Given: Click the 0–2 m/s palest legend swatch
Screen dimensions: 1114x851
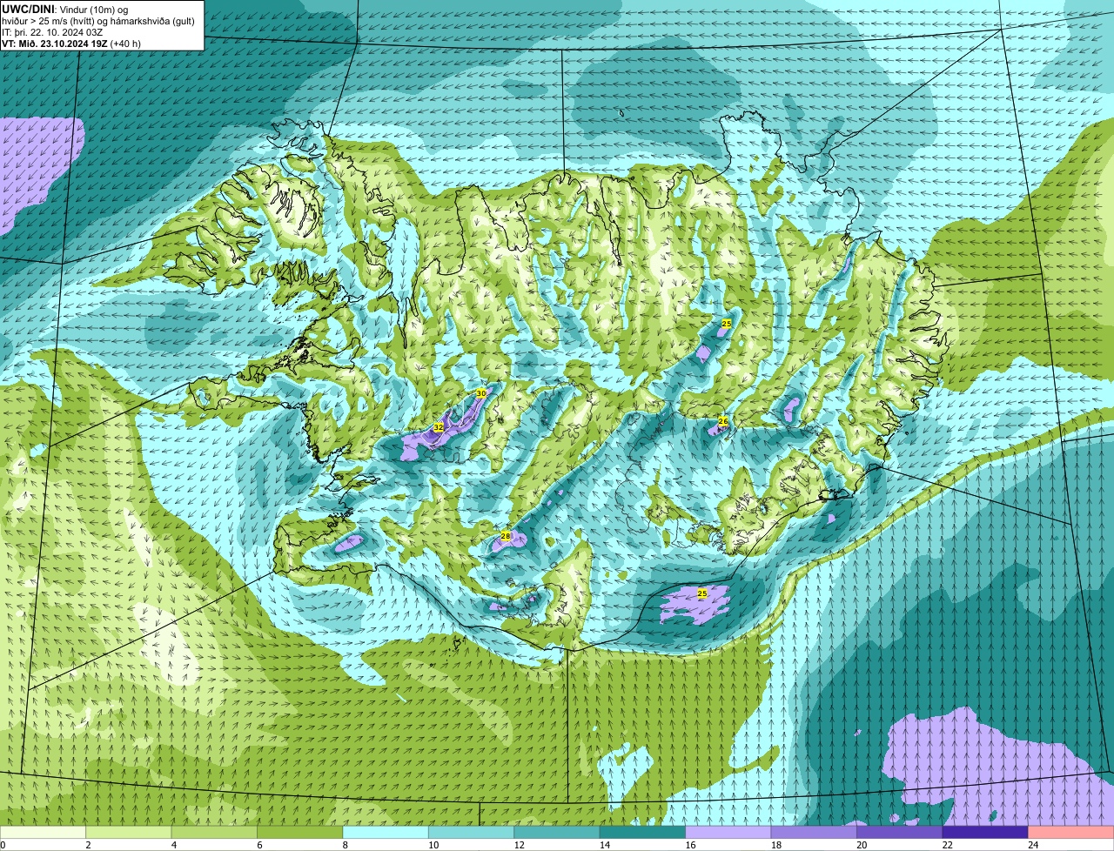Looking at the screenshot, I should click(43, 832).
